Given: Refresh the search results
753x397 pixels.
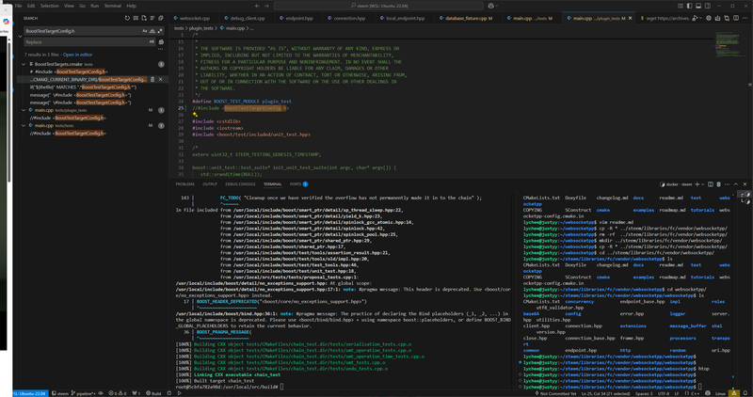Looking at the screenshot, I should (x=127, y=18).
